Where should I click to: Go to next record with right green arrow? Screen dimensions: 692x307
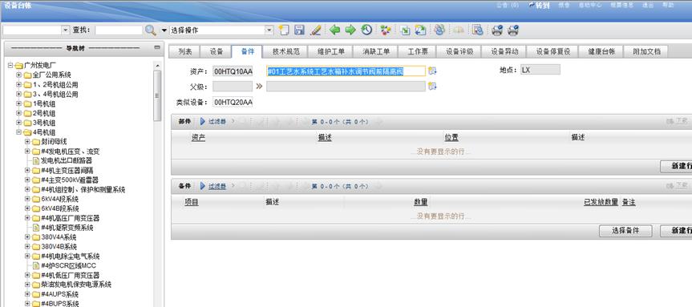[350, 30]
